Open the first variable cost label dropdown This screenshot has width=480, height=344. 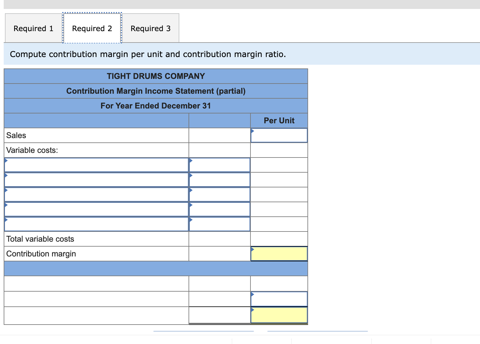[96, 165]
